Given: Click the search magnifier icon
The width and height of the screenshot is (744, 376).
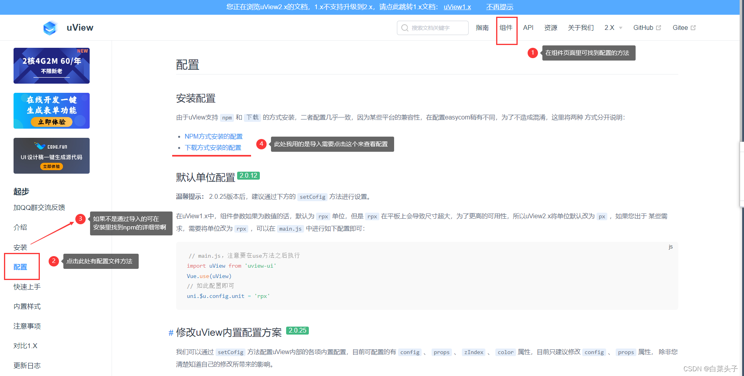Looking at the screenshot, I should point(405,28).
